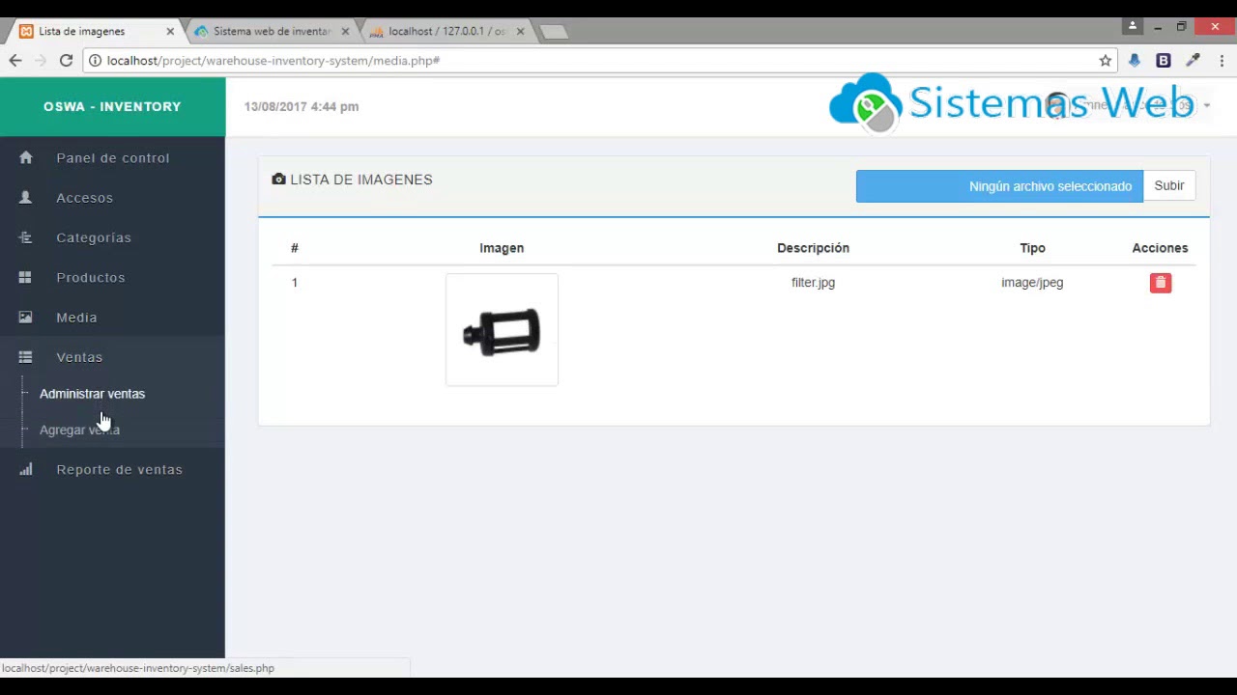Image resolution: width=1237 pixels, height=695 pixels.
Task: Open the user profile dropdown arrow
Action: coord(1206,105)
